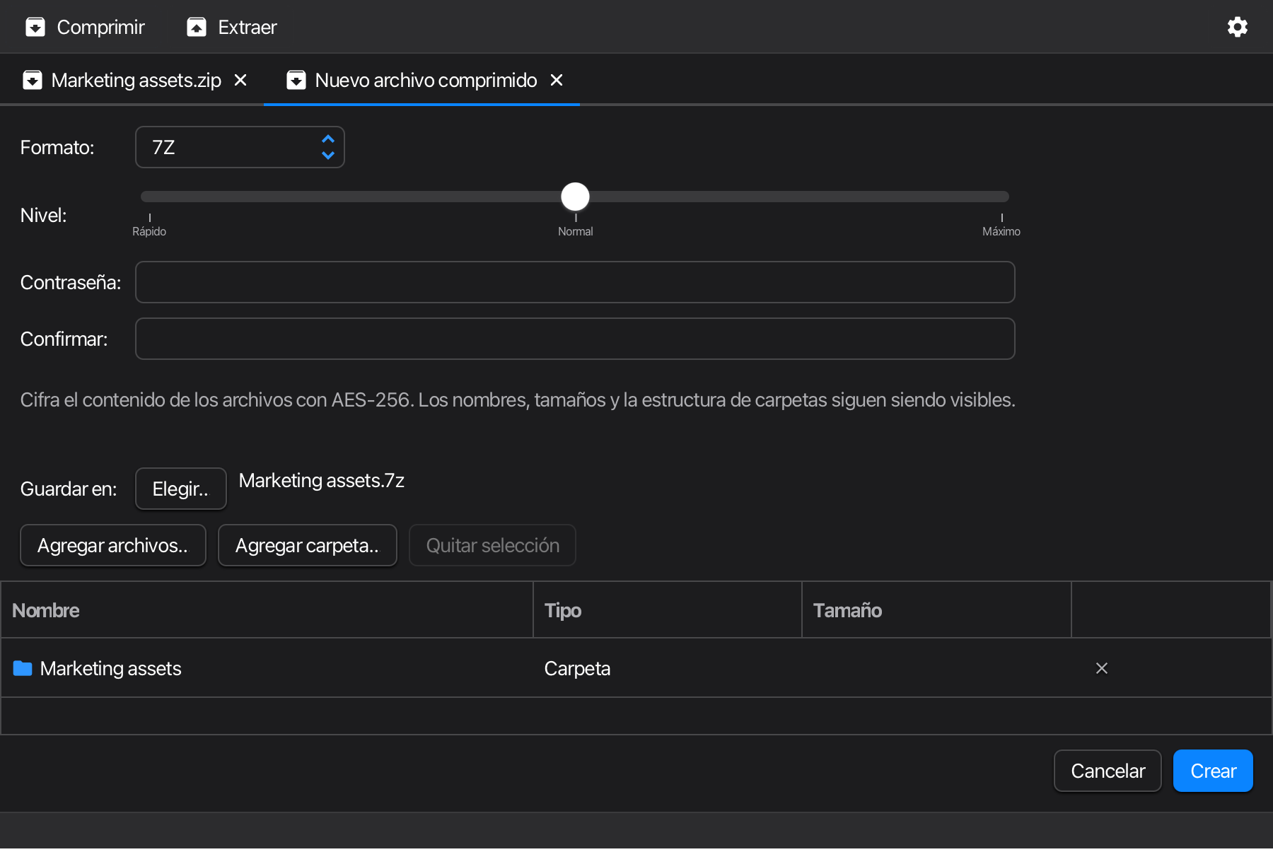Focus the Confirmar password field

tap(575, 339)
